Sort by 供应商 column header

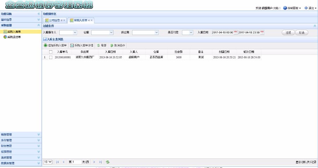pyautogui.click(x=85, y=52)
